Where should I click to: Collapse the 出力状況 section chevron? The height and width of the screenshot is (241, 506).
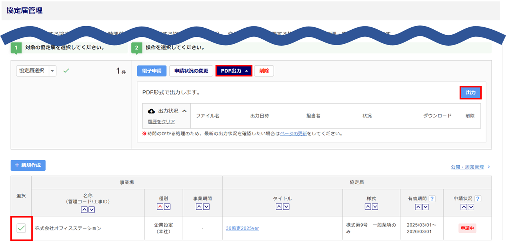pyautogui.click(x=184, y=111)
